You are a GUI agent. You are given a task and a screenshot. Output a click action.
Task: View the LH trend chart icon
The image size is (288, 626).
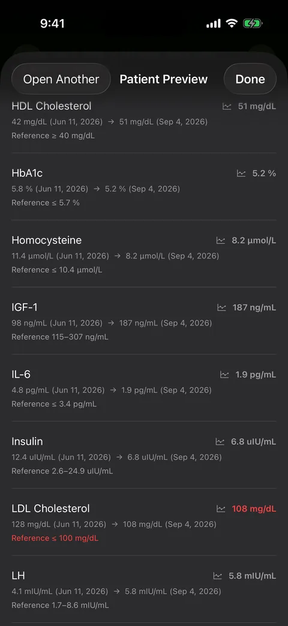point(218,576)
